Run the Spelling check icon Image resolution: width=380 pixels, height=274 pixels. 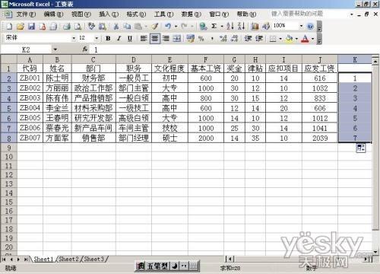click(x=91, y=26)
